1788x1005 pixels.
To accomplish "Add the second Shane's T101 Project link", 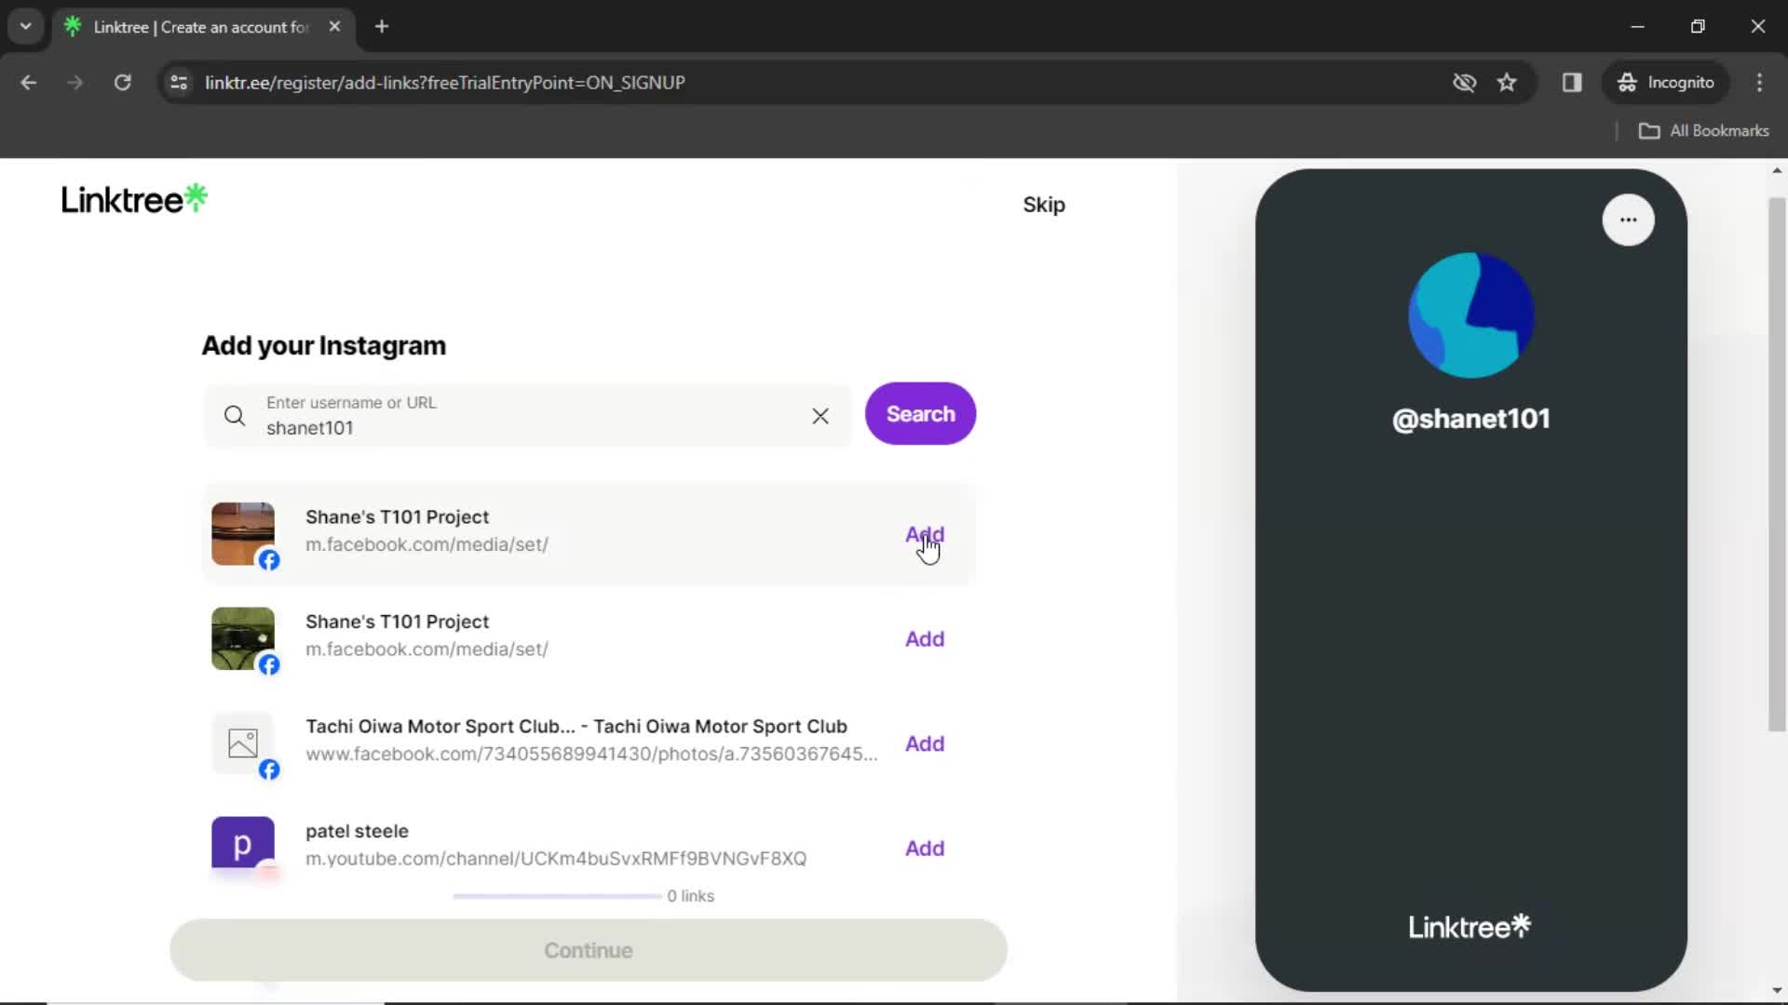I will click(925, 639).
